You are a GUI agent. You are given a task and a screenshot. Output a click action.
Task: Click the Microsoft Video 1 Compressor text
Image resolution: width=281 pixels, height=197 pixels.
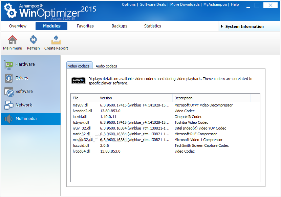click(198, 140)
